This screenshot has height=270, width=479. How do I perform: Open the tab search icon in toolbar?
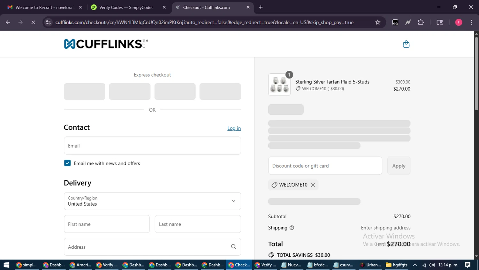[x=440, y=22]
